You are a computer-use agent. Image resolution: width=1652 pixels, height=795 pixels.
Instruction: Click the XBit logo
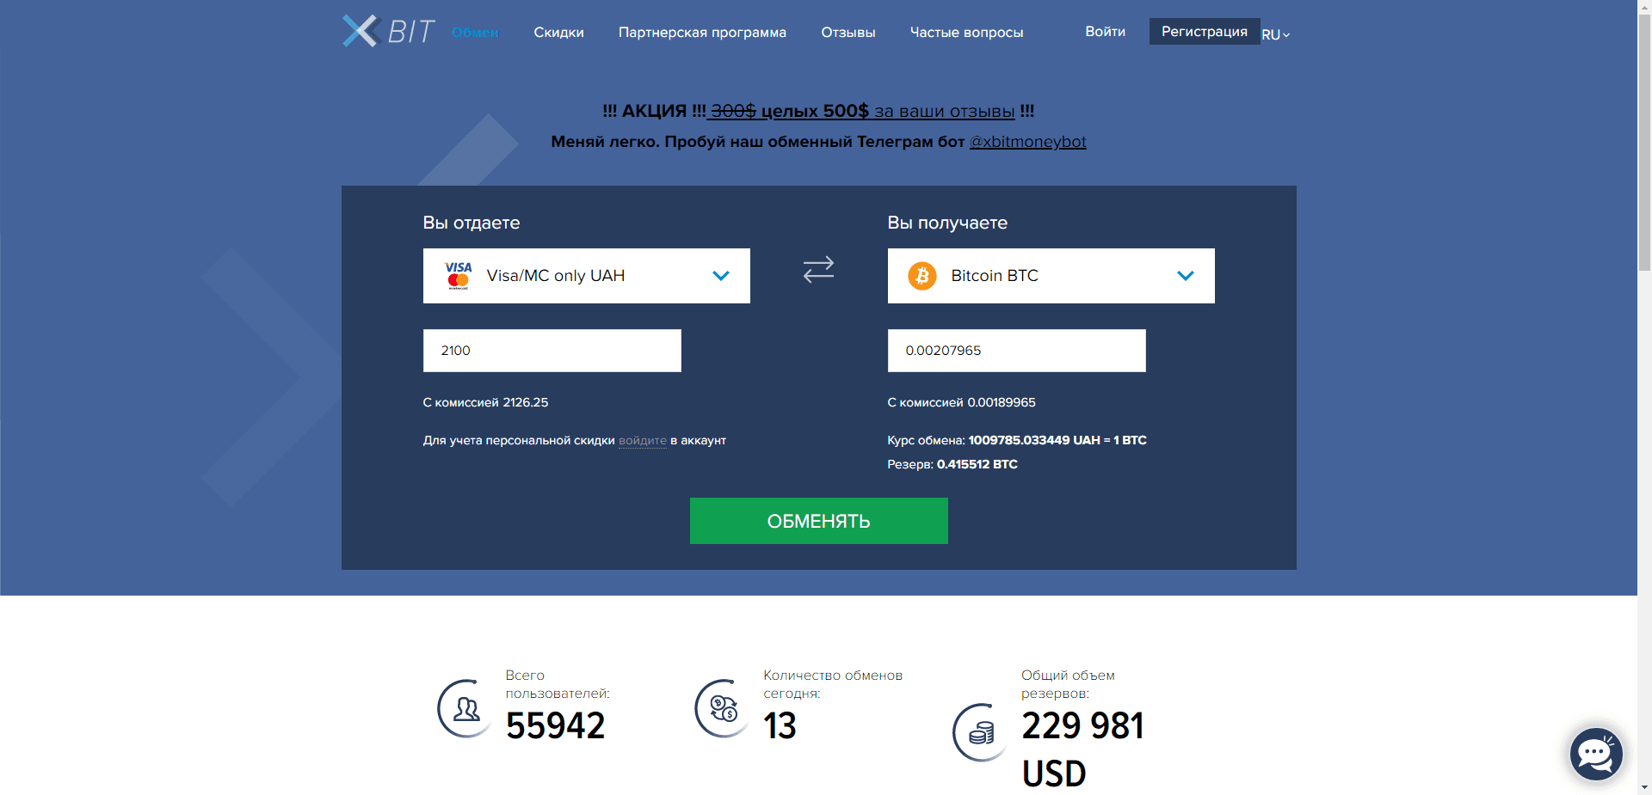386,31
